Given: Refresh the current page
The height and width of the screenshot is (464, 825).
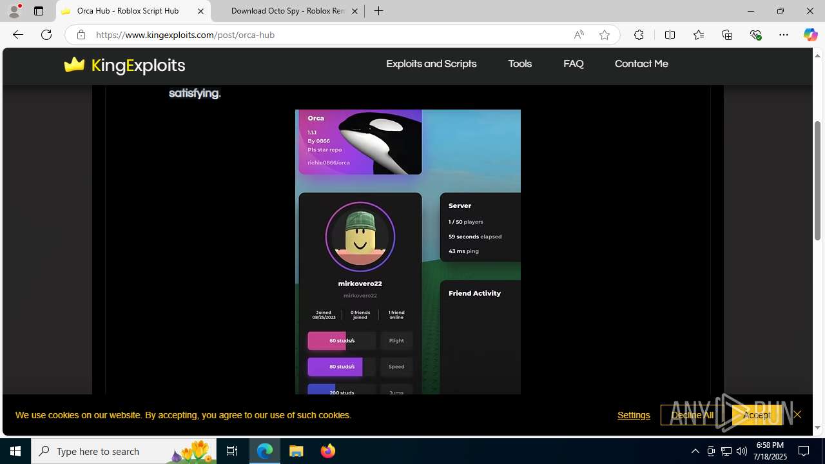Looking at the screenshot, I should point(46,35).
